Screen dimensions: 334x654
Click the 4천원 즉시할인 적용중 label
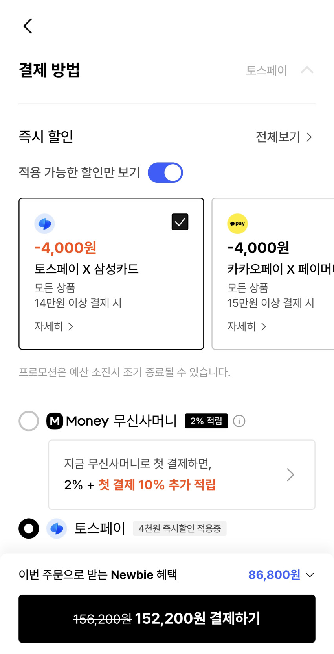[180, 528]
